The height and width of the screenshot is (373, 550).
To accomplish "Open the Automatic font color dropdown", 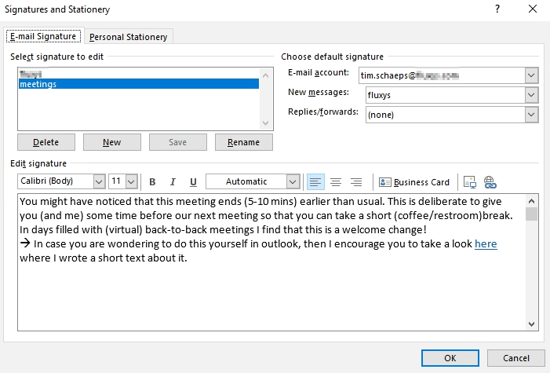I will tap(292, 181).
